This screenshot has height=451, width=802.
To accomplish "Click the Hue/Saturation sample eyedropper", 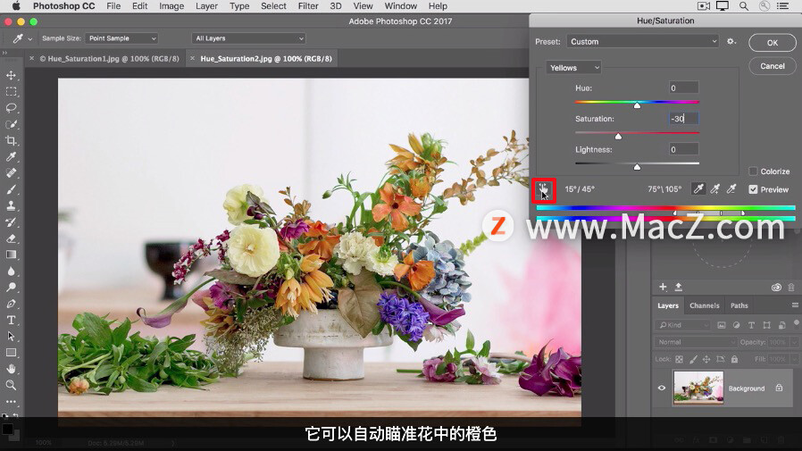I will 698,189.
